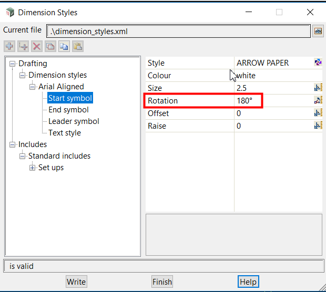Viewport: 326px width, 292px height.
Task: Expand the Set ups node
Action: (x=33, y=168)
